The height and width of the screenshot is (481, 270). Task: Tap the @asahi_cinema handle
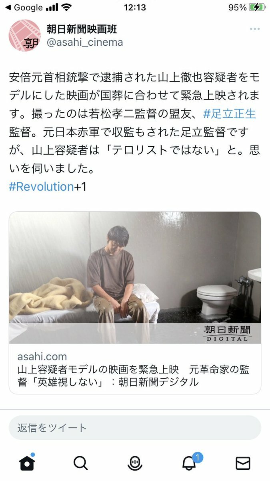coord(85,42)
